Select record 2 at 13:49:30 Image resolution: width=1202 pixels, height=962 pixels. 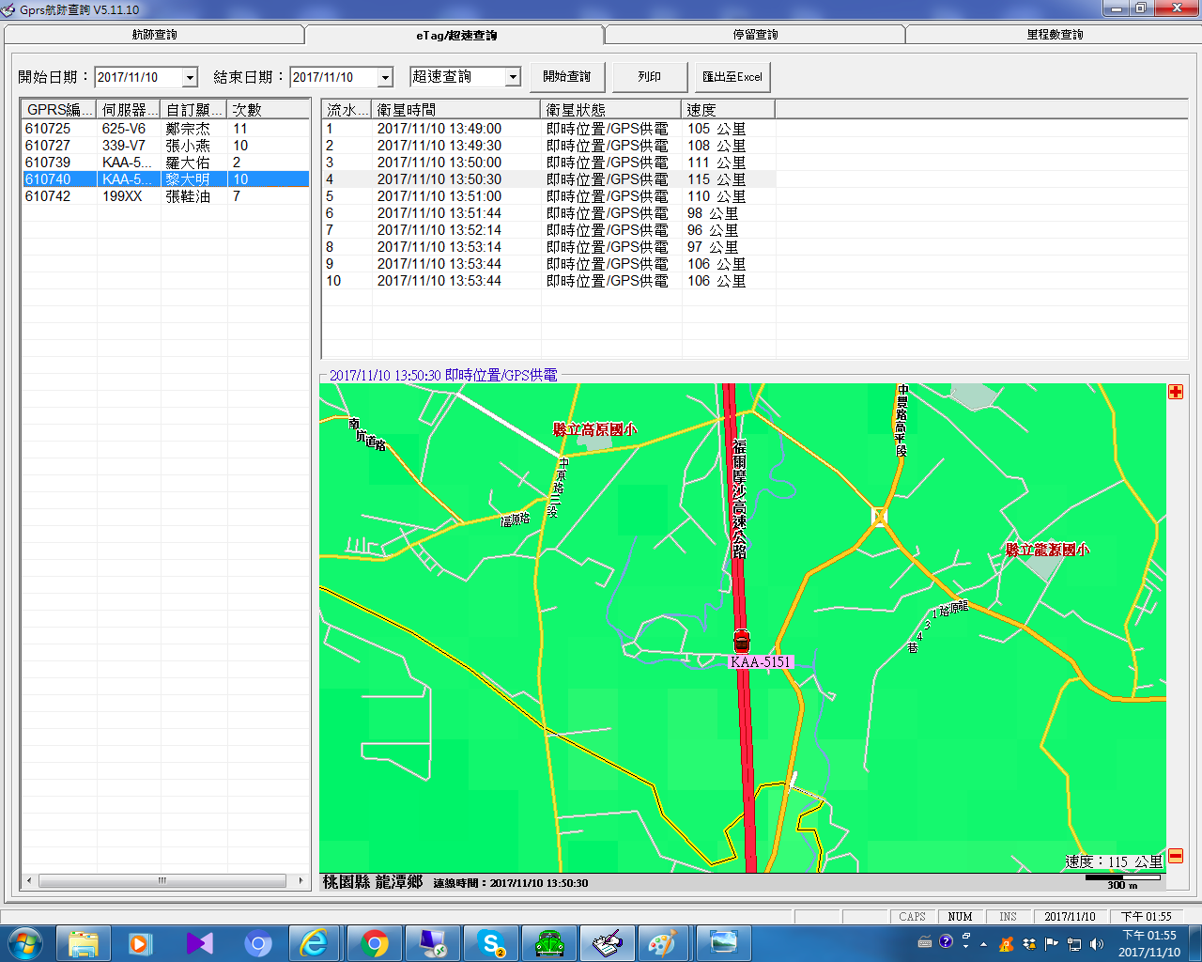coord(549,146)
